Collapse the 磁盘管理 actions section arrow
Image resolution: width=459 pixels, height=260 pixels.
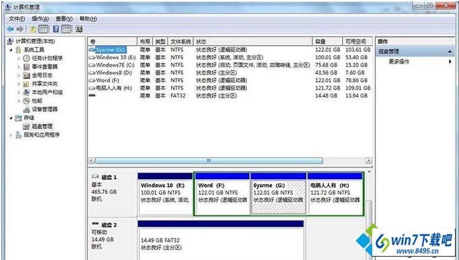pyautogui.click(x=450, y=52)
